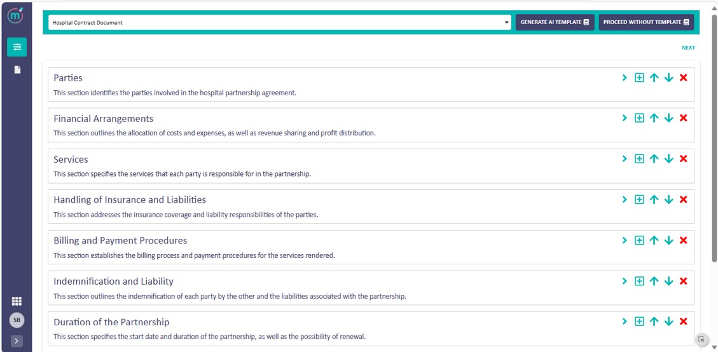The image size is (718, 352).
Task: Move Services section up
Action: [654, 159]
